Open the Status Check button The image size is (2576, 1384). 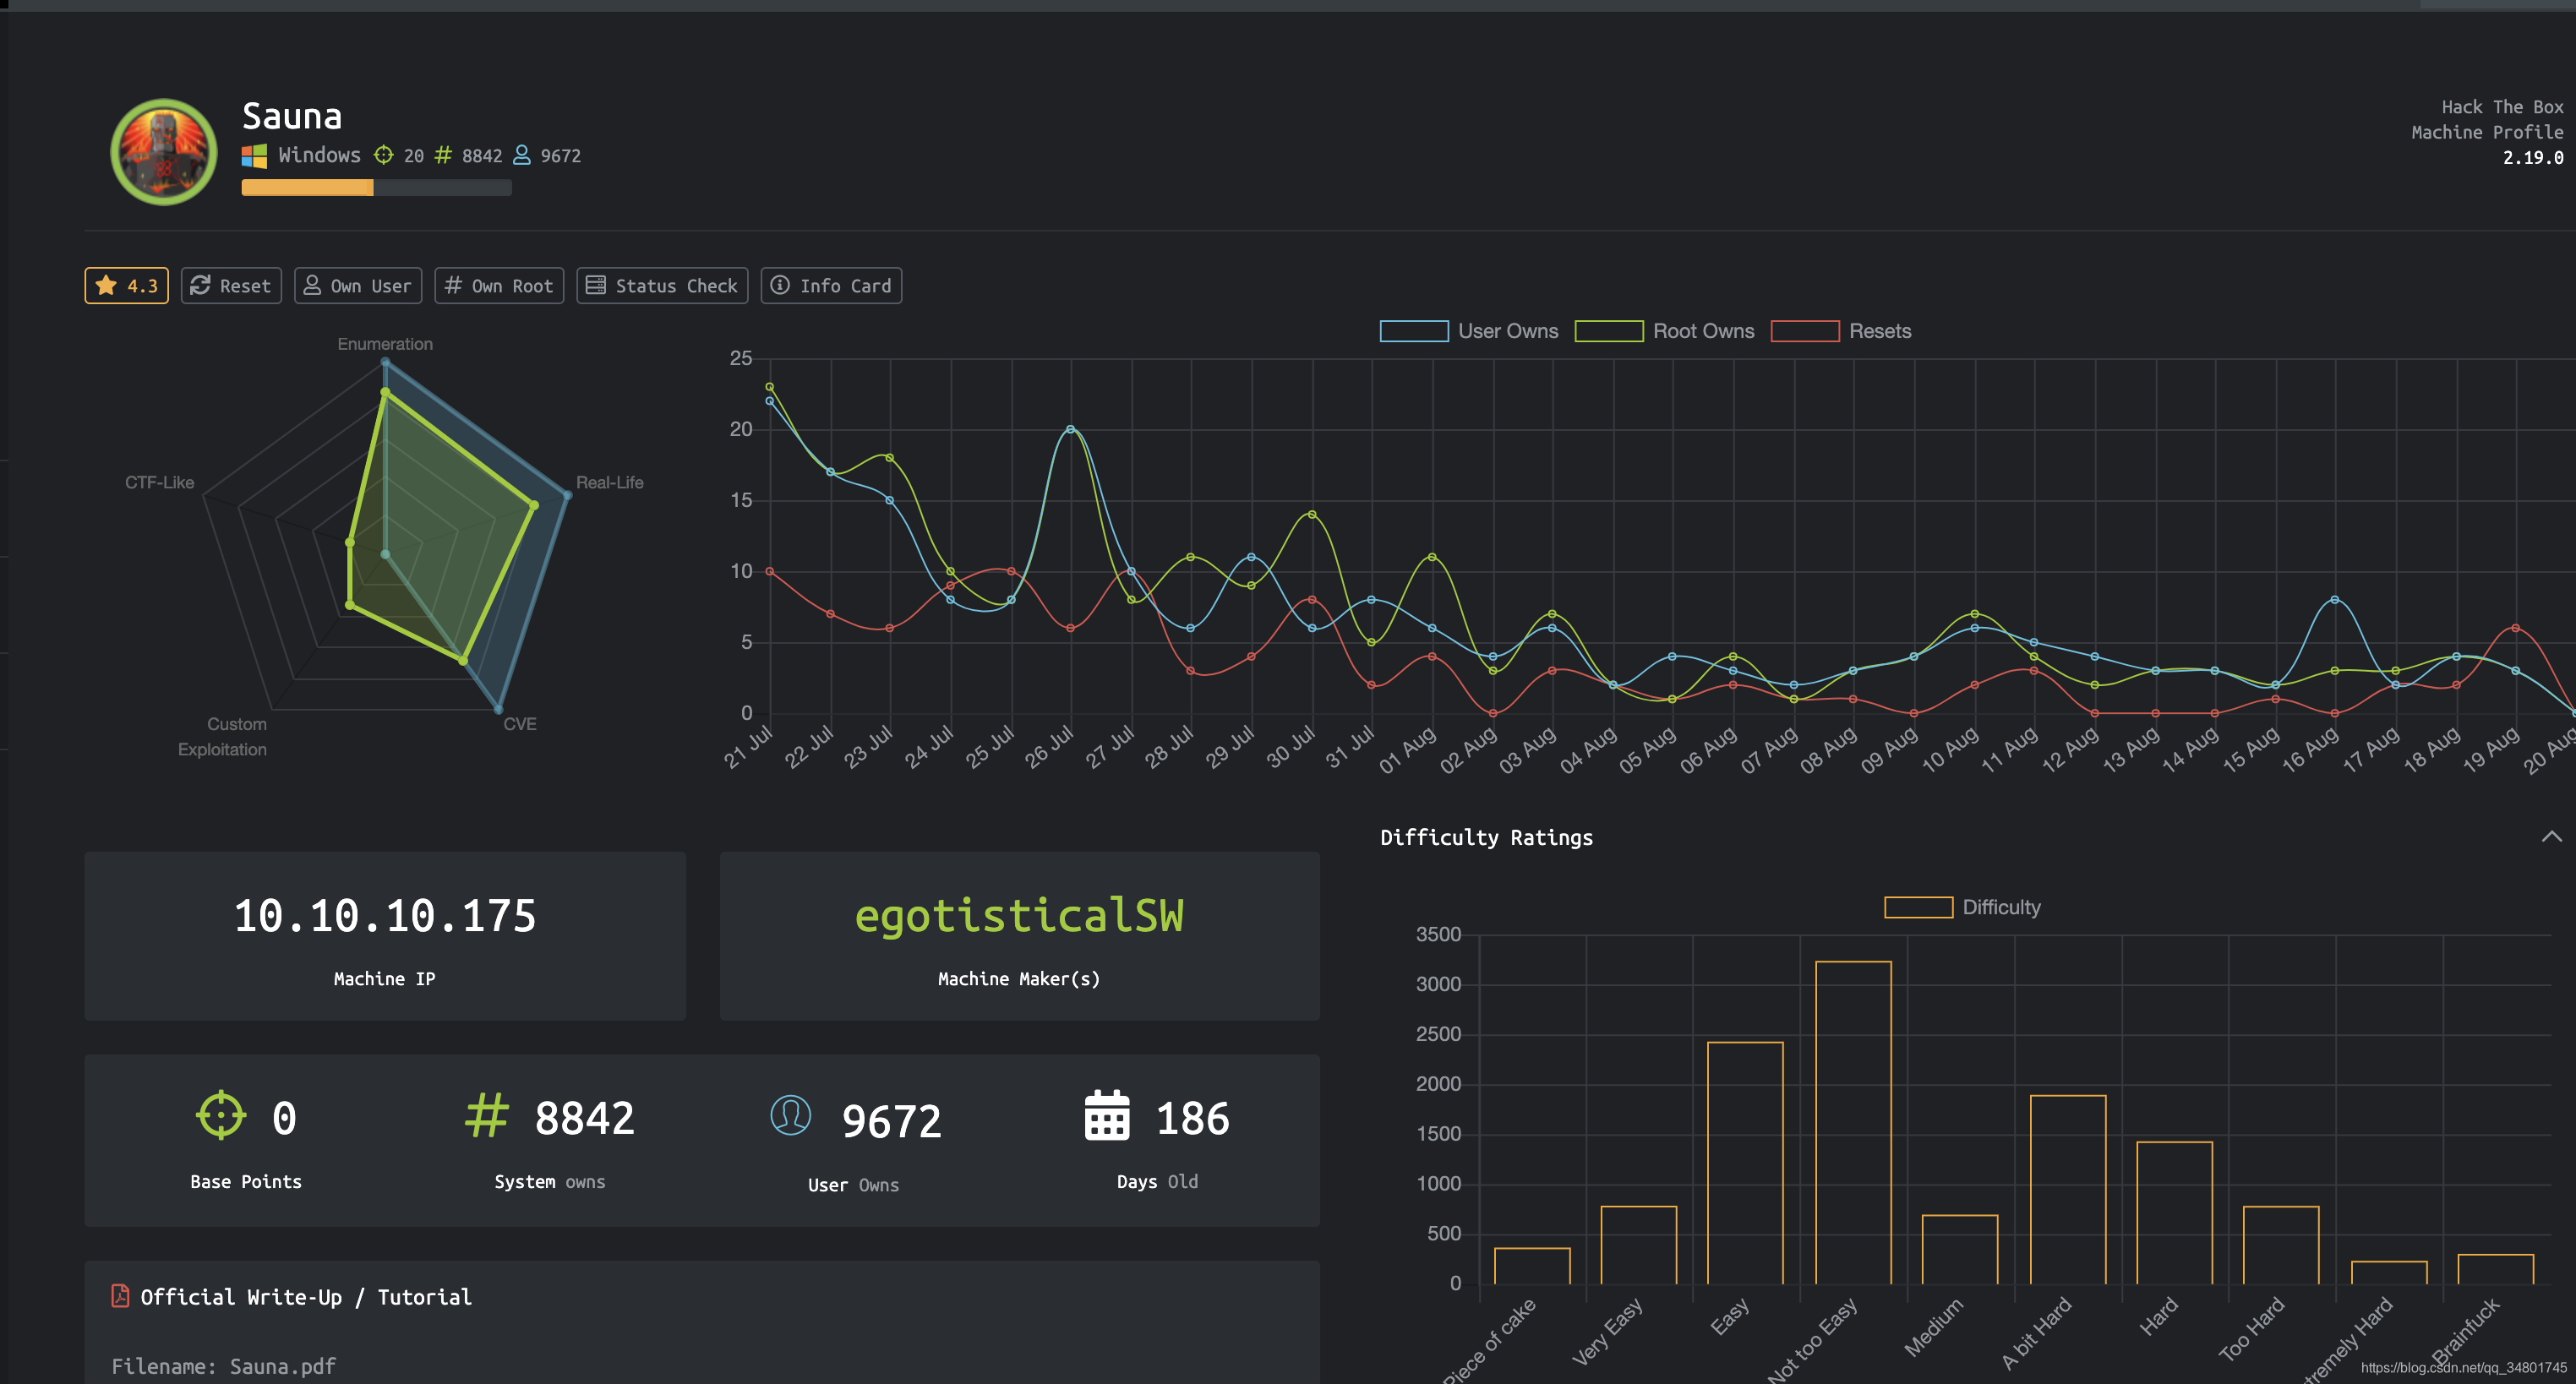pos(662,286)
